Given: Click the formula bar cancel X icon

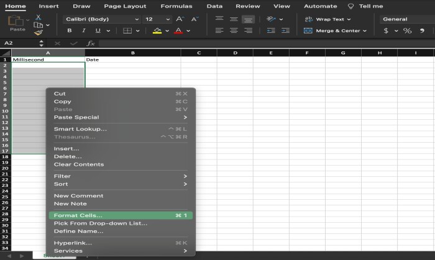Looking at the screenshot, I should click(x=57, y=43).
